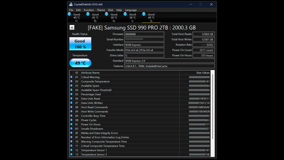
Task: Click status dot for Host Write Commands
Action: click(71, 111)
